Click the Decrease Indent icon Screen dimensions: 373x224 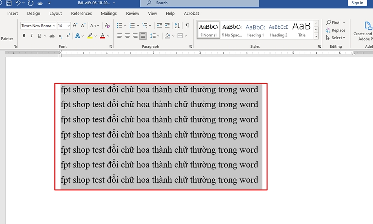tap(159, 26)
